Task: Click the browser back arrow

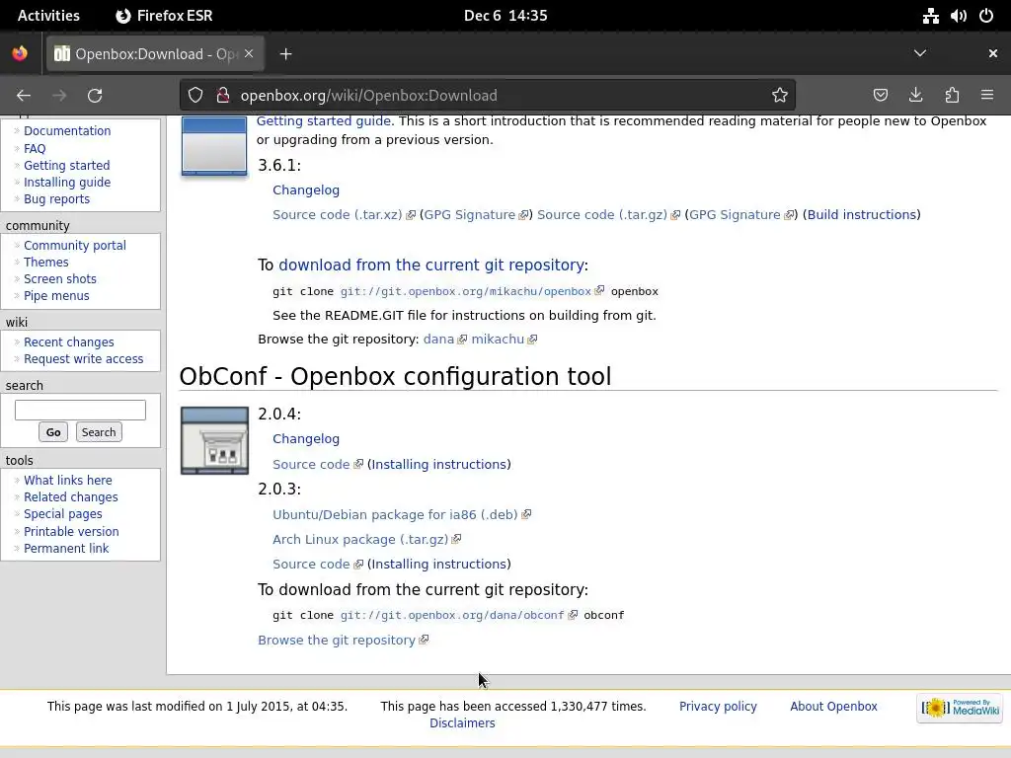Action: point(24,96)
